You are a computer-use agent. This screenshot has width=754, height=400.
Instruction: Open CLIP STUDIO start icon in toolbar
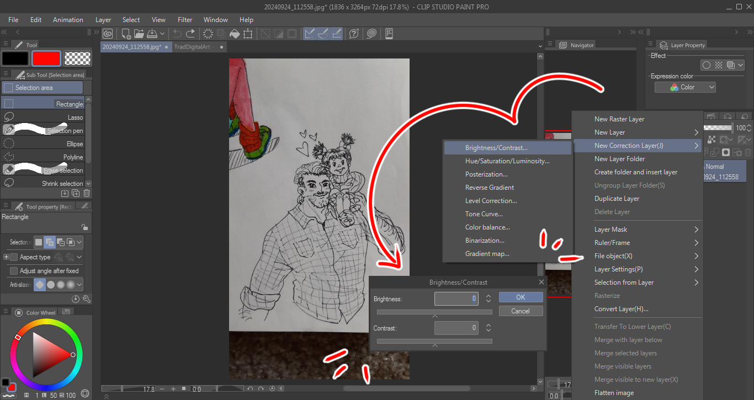(108, 34)
